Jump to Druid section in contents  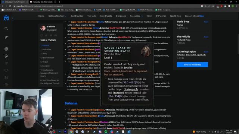coord(44,54)
